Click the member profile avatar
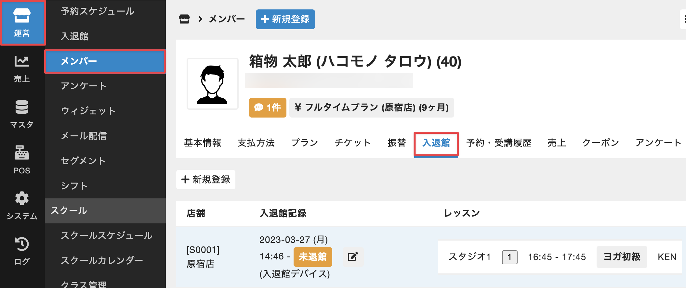686x288 pixels. 213,84
